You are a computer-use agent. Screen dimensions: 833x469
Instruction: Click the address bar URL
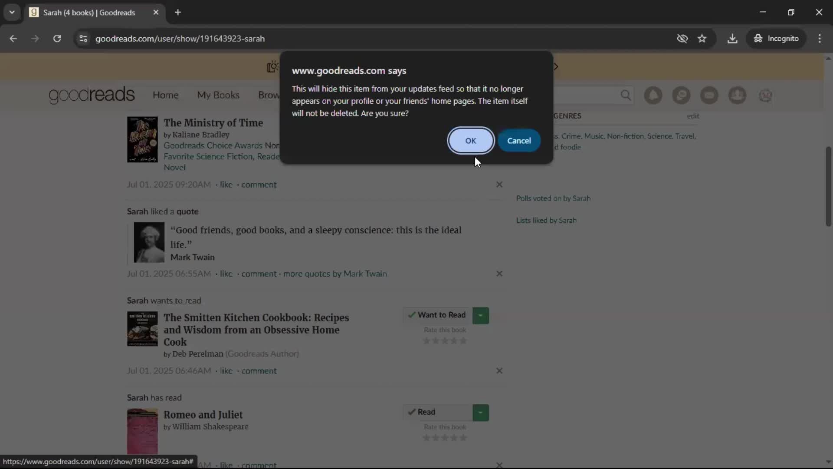point(180,39)
